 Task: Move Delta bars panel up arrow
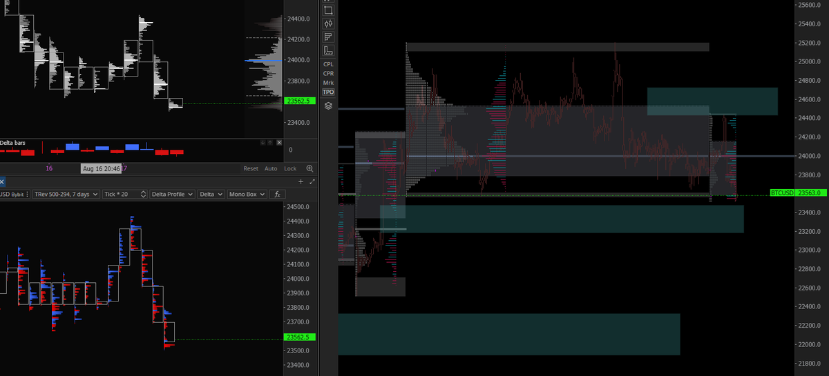click(271, 142)
